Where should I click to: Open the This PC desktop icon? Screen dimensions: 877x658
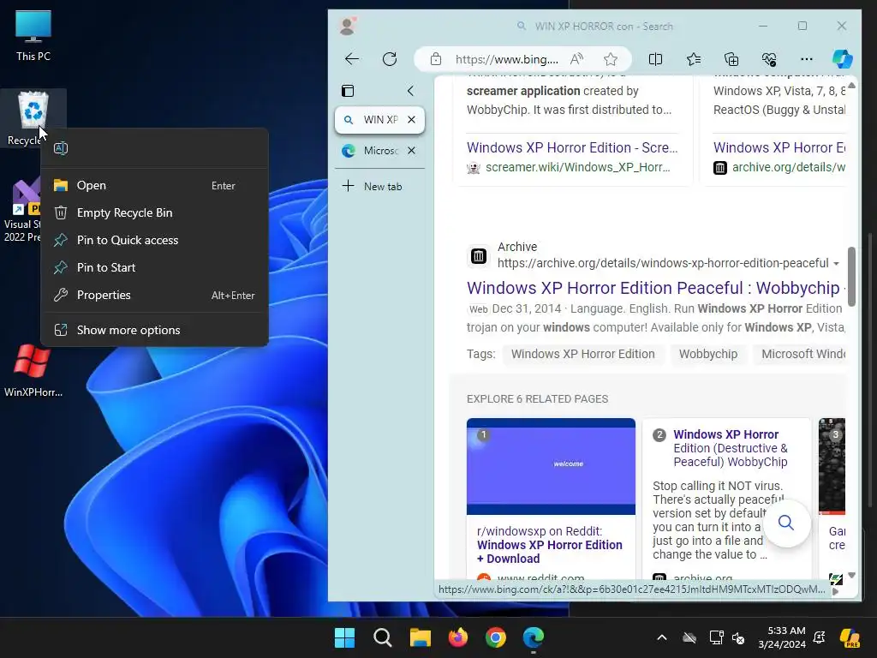point(33,34)
